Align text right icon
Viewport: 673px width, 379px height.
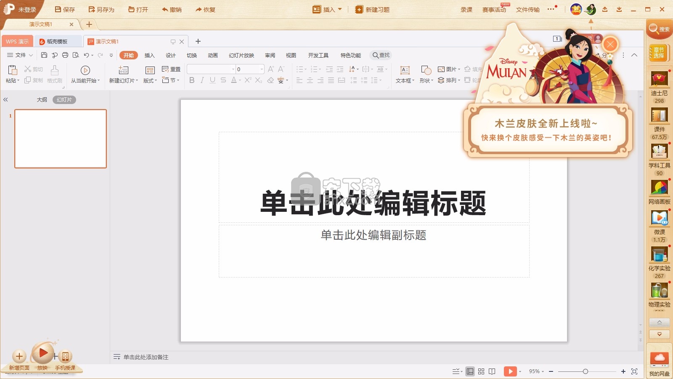coord(321,80)
